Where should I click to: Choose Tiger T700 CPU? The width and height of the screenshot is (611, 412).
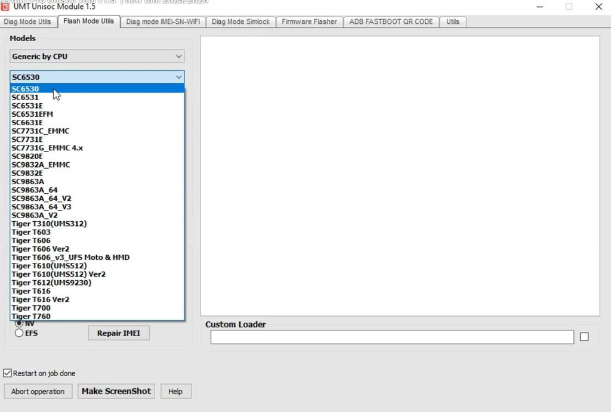97,308
